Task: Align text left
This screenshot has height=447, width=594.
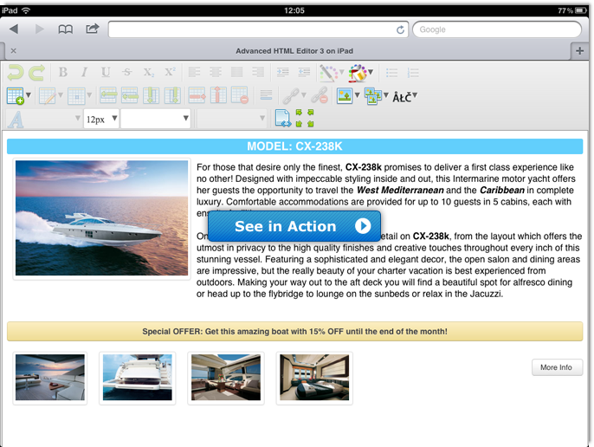Action: tap(194, 72)
